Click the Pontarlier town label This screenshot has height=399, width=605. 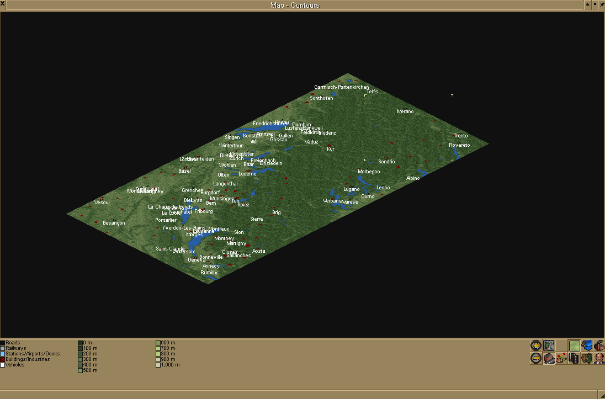pos(166,220)
